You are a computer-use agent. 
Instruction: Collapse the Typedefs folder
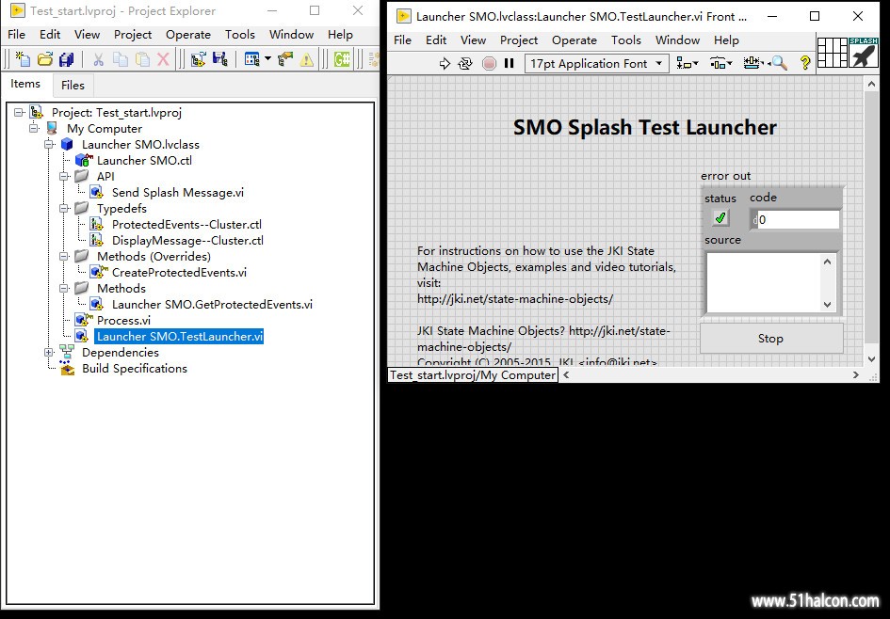tap(64, 209)
